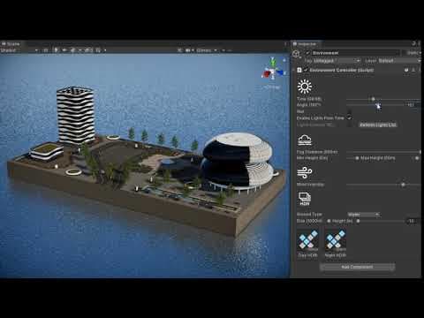The width and height of the screenshot is (424, 318).
Task: Toggle the Environment Controller script enabled checkbox
Action: 306,70
